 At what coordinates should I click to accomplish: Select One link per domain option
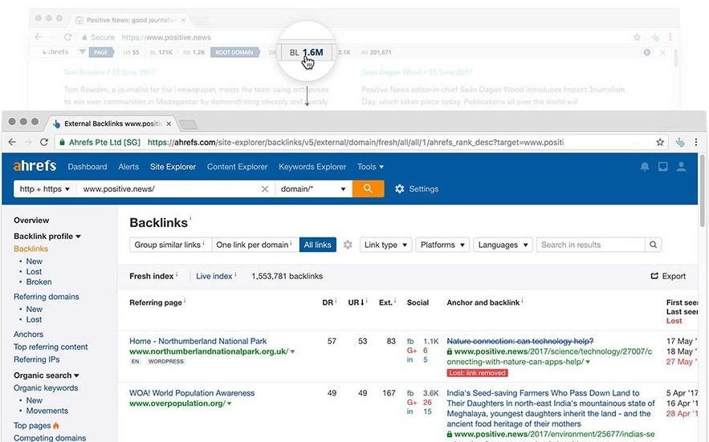pyautogui.click(x=255, y=245)
